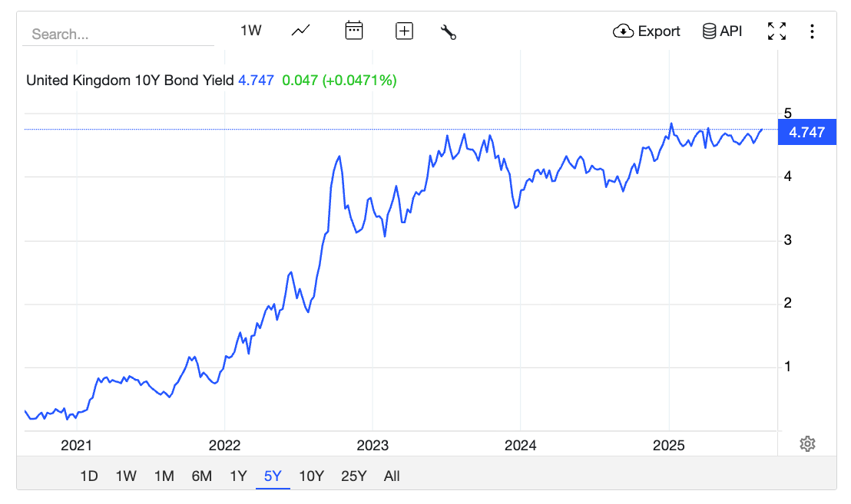The image size is (851, 504).
Task: Open the wrench tools icon
Action: click(x=449, y=31)
